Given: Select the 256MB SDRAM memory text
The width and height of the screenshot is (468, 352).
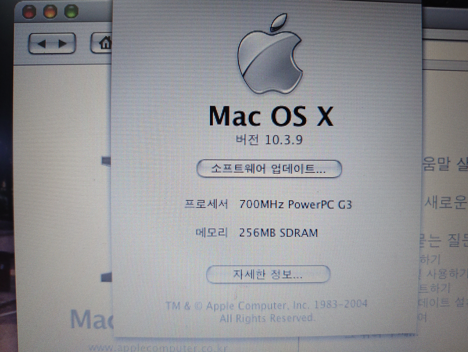Looking at the screenshot, I should (x=278, y=232).
